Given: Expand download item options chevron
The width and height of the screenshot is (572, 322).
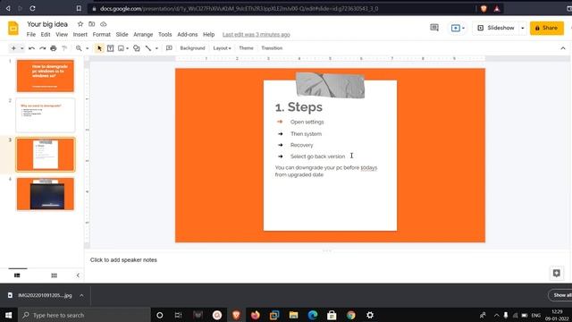Looking at the screenshot, I should pyautogui.click(x=81, y=295).
